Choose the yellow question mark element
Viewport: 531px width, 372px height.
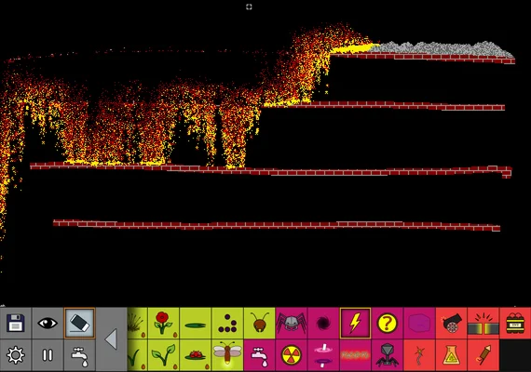coord(387,323)
